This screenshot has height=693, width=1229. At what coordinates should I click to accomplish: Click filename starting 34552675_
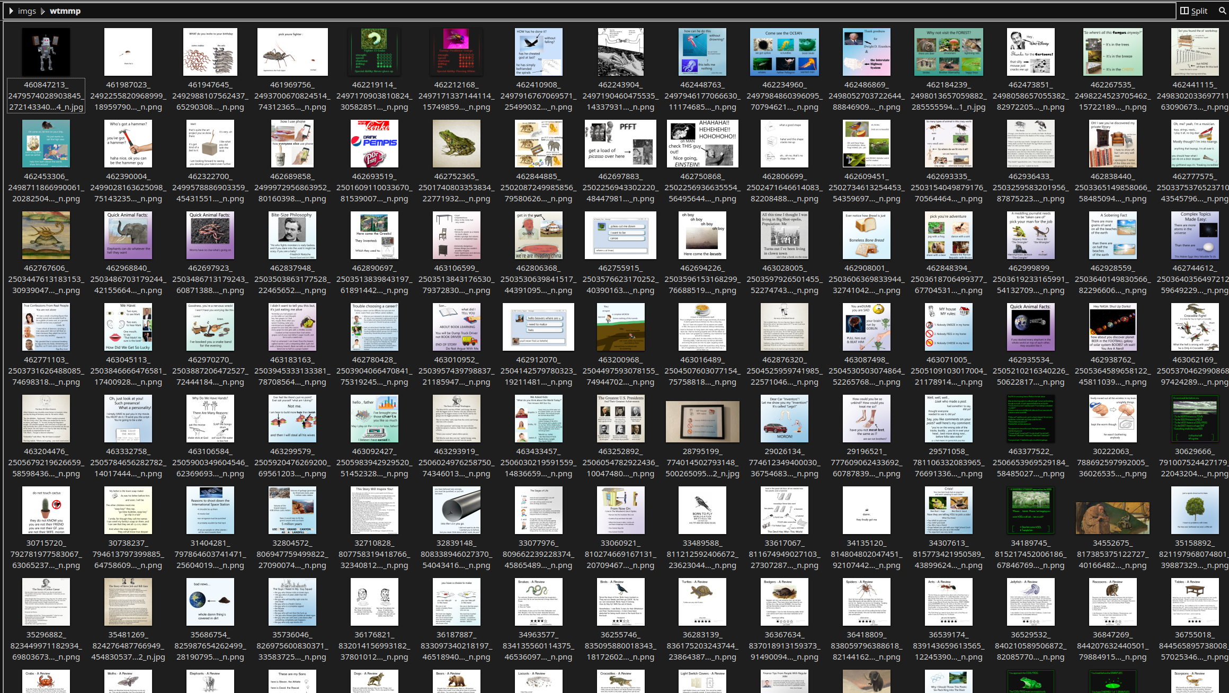1113,554
